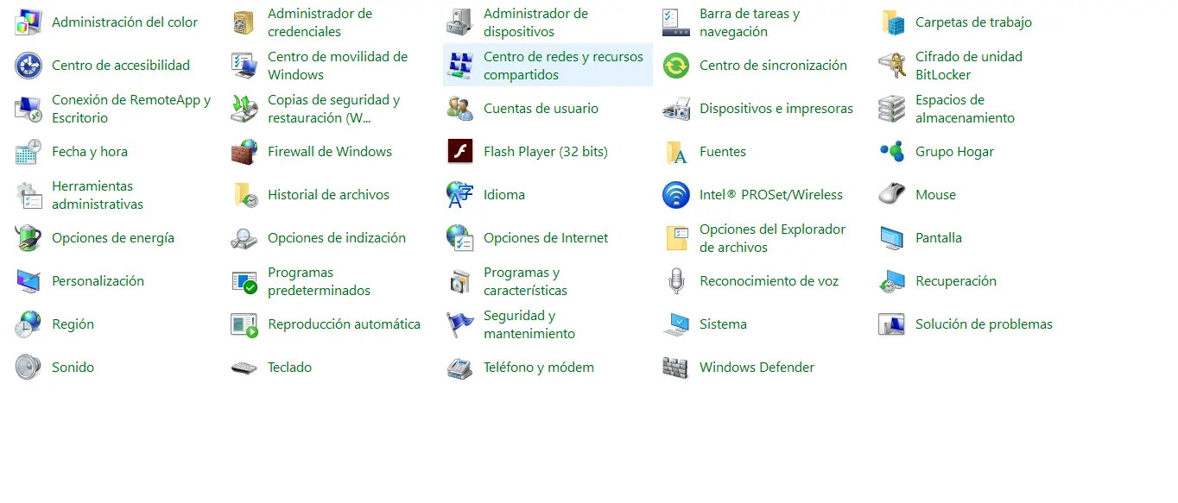Image resolution: width=1178 pixels, height=503 pixels.
Task: Click the Opciones de Internet link text
Action: pos(546,238)
